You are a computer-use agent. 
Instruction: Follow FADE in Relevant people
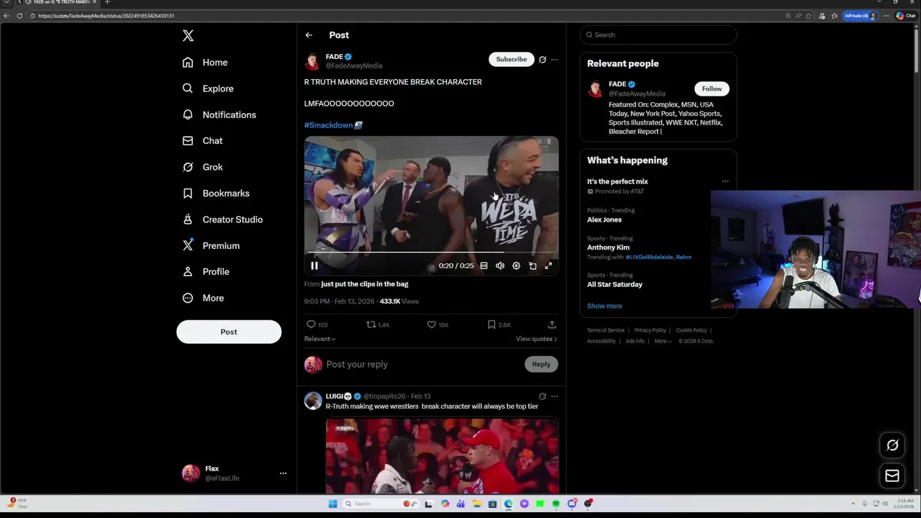pyautogui.click(x=712, y=88)
